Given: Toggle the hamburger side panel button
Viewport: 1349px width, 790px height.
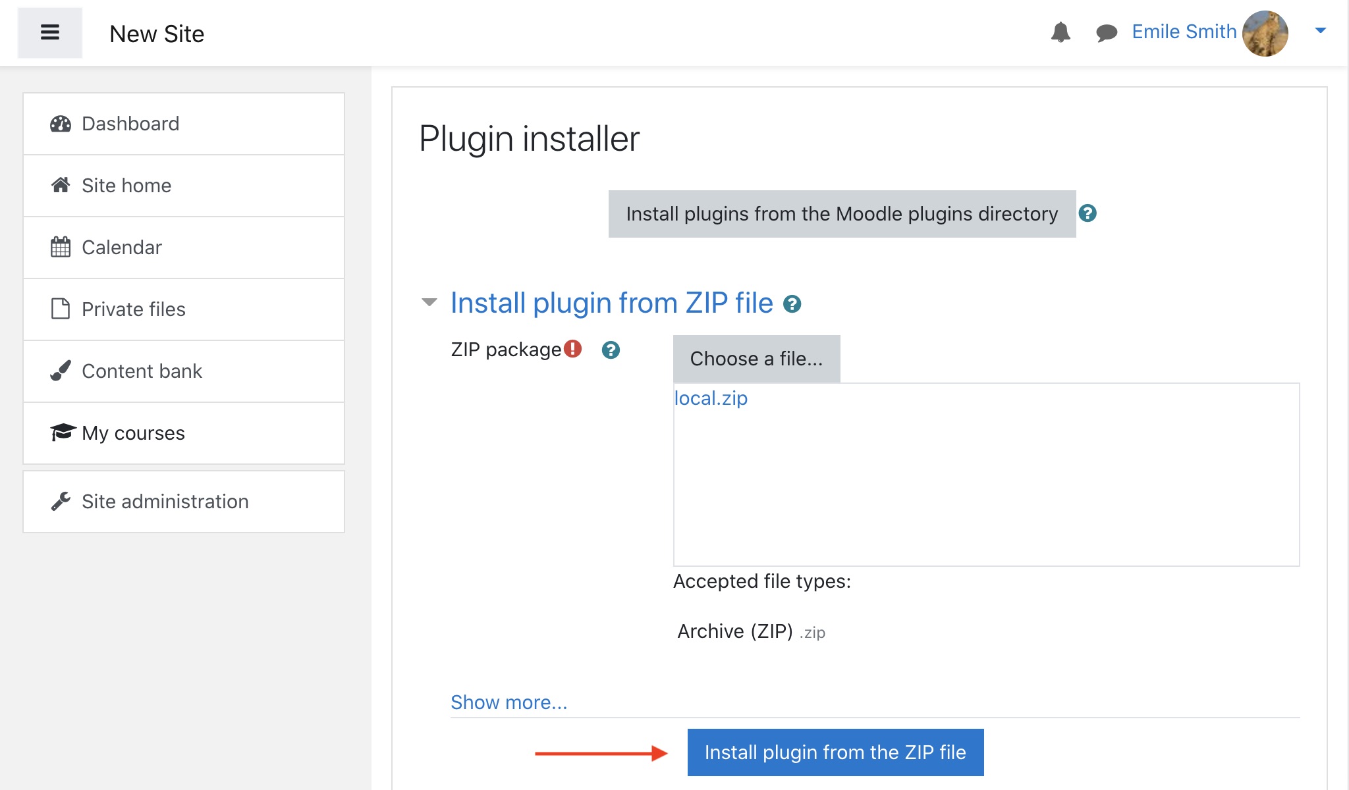Looking at the screenshot, I should click(50, 32).
